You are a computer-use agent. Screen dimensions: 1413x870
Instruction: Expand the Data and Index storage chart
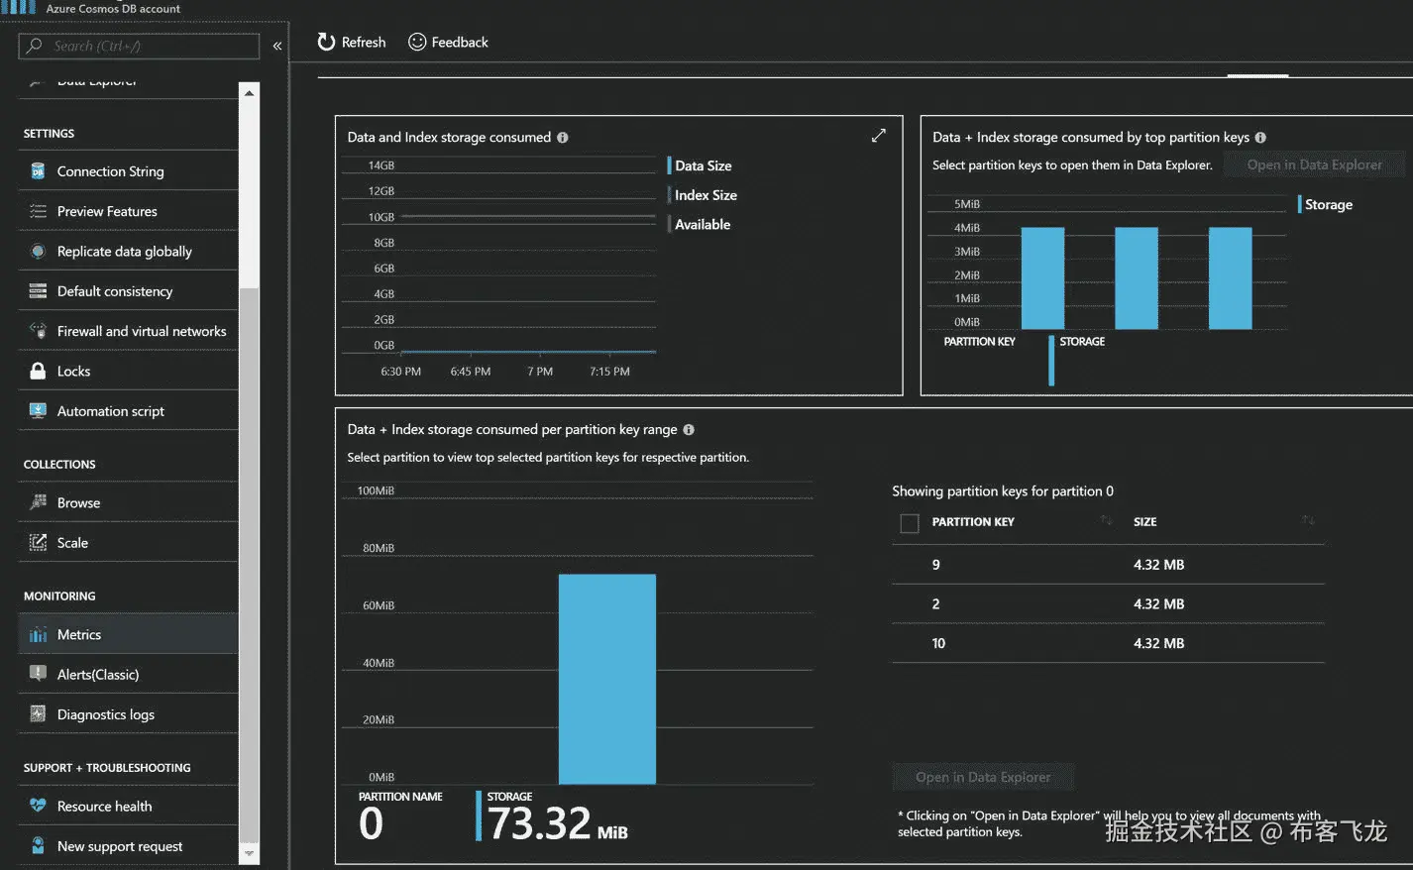click(879, 136)
